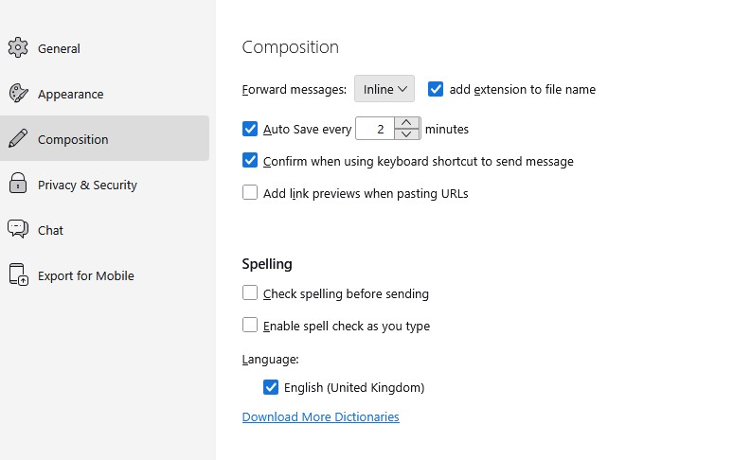Disable the Auto Save checkbox
This screenshot has width=733, height=460.
point(250,129)
